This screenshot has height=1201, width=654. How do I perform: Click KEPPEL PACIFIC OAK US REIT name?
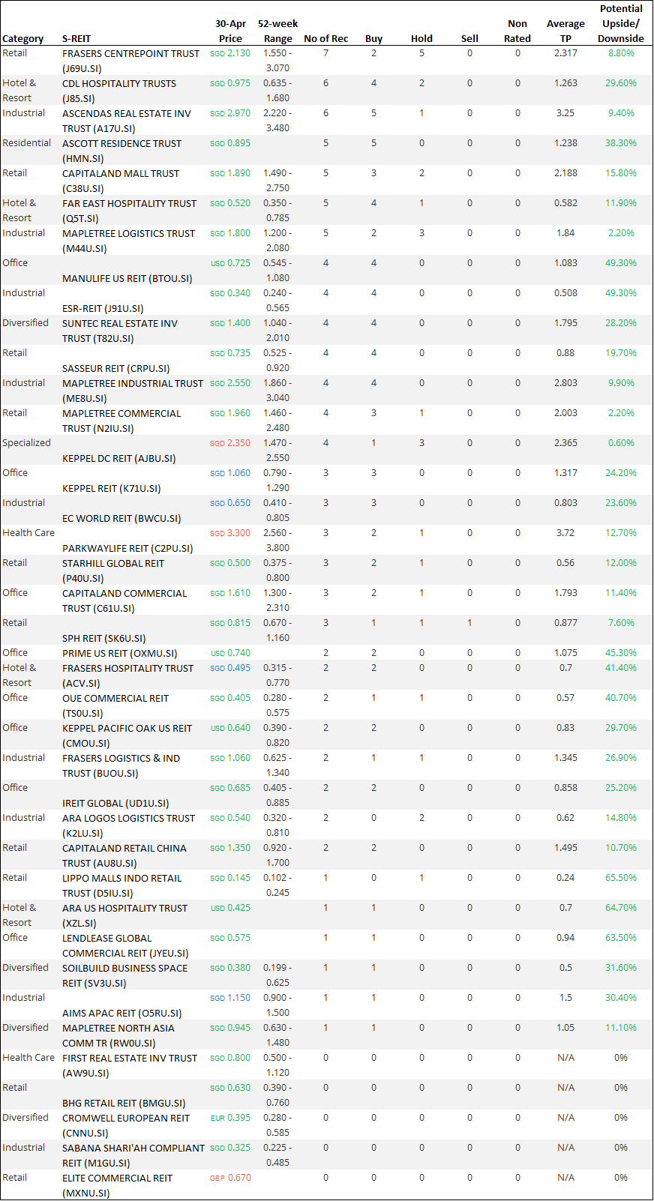[x=127, y=735]
